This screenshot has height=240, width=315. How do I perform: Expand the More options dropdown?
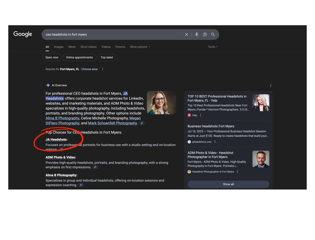[140, 47]
